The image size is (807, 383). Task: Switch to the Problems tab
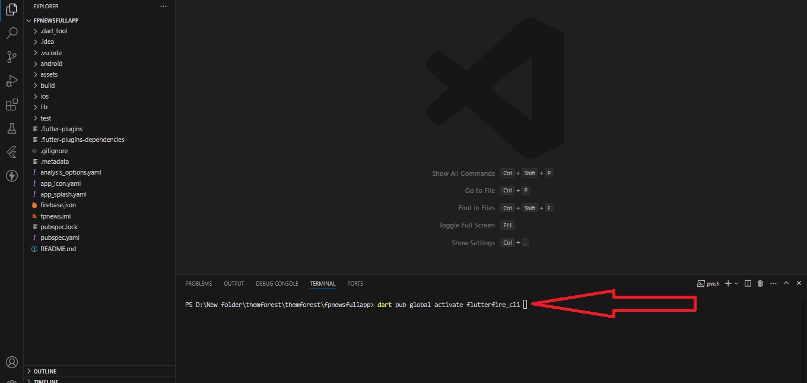tap(198, 284)
